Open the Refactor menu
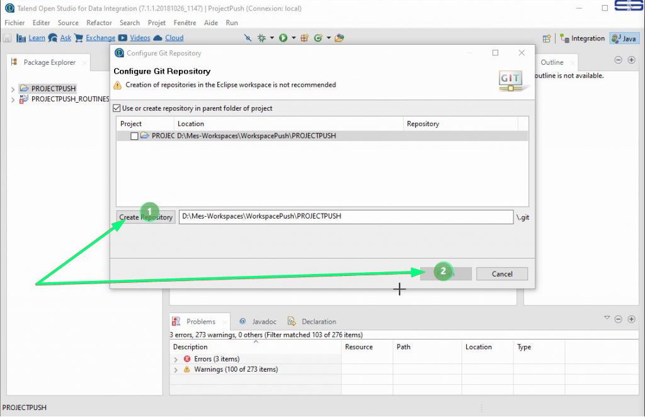The width and height of the screenshot is (645, 417). 99,23
